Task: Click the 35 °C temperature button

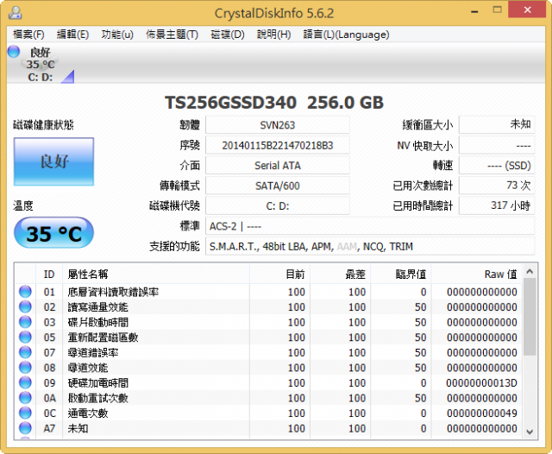Action: pyautogui.click(x=53, y=233)
